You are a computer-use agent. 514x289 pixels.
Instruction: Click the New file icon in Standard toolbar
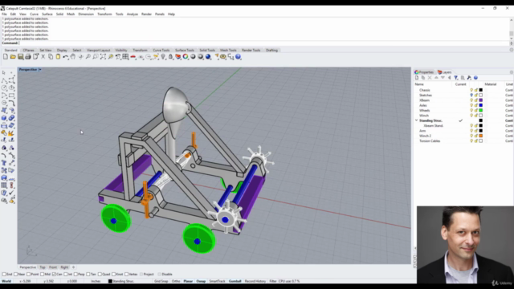click(6, 57)
